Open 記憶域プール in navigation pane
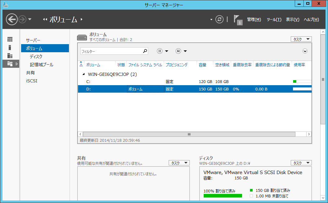This screenshot has width=328, height=203. [x=41, y=65]
